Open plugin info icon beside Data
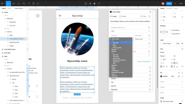Viewport: 185px width, 104px height. coord(149,16)
